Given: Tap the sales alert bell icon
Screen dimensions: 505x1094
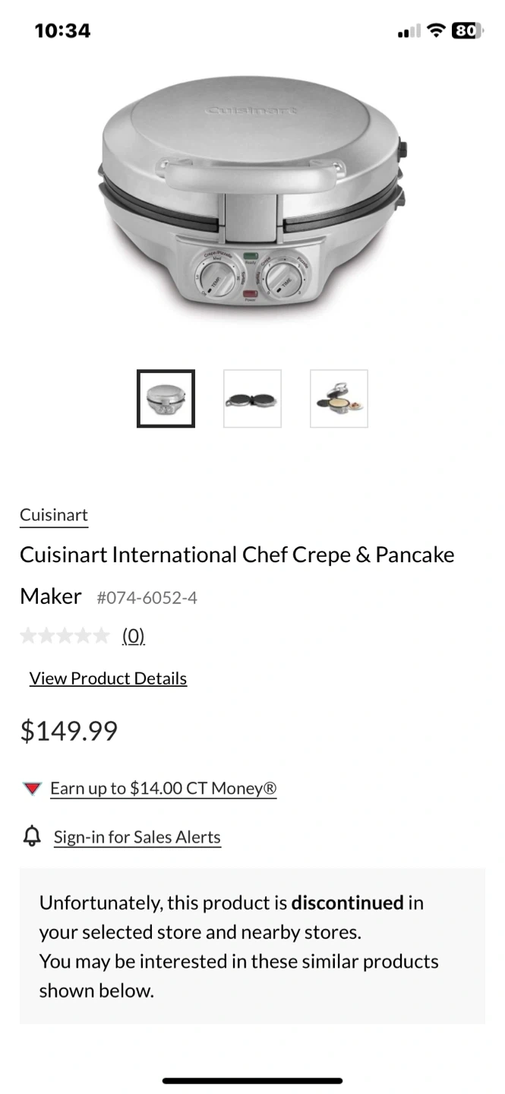Looking at the screenshot, I should tap(32, 837).
